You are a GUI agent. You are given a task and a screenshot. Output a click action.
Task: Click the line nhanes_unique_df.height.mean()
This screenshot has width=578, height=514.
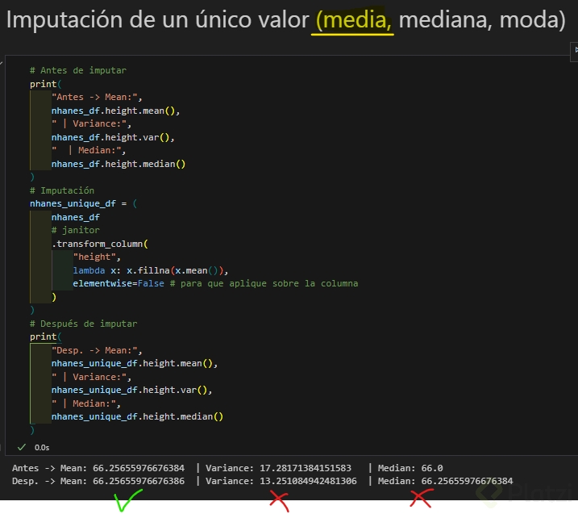click(x=135, y=363)
